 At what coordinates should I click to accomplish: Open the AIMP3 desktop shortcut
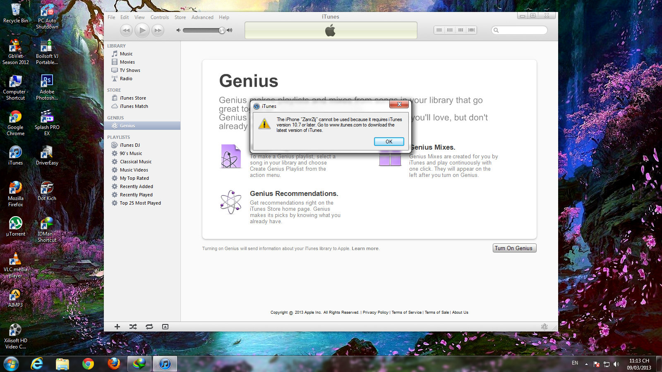point(15,298)
